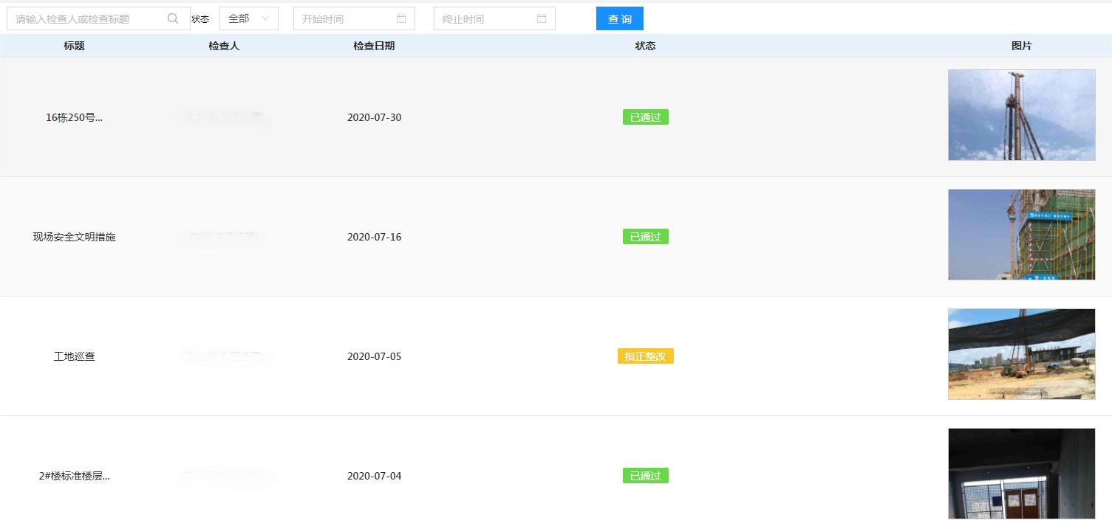The height and width of the screenshot is (526, 1112).
Task: Click the 已通过 badge dated 2020-07-30
Action: pyautogui.click(x=645, y=117)
